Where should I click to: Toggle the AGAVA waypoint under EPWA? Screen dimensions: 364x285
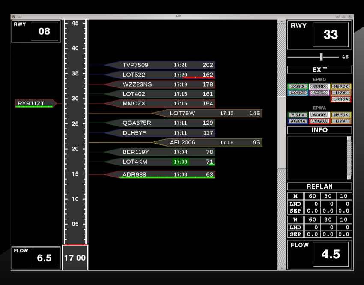298,121
